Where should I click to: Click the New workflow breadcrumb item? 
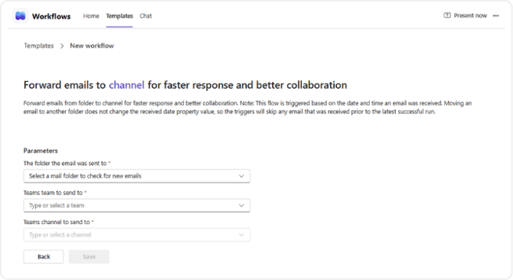92,46
